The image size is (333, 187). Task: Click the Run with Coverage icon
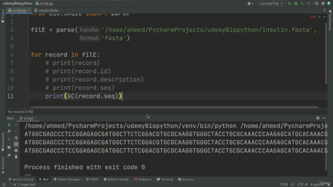(x=302, y=4)
